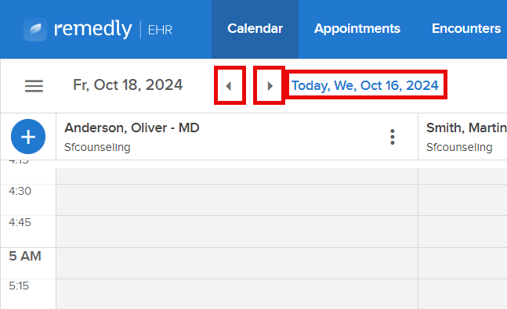
Task: Click the 5 AM slot in Smith's column
Action: [x=462, y=263]
